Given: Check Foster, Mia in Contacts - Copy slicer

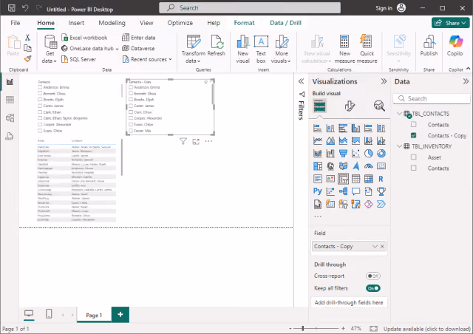Looking at the screenshot, I should coord(131,131).
